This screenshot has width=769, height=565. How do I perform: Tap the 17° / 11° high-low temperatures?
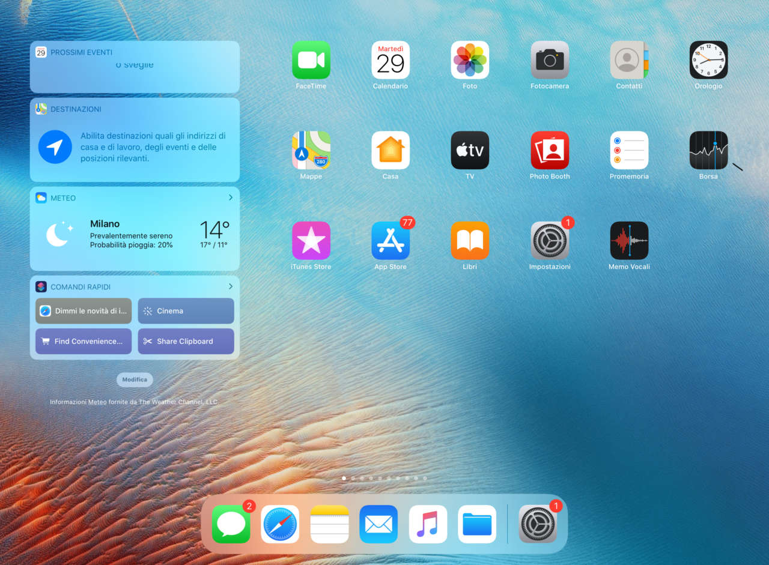tap(214, 245)
